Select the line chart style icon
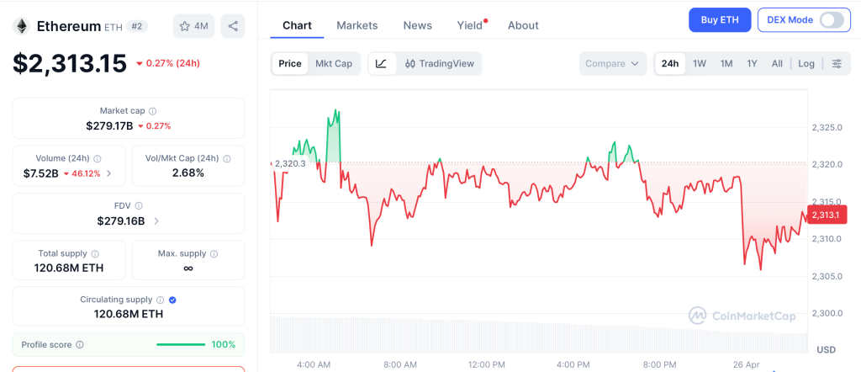 click(x=381, y=64)
